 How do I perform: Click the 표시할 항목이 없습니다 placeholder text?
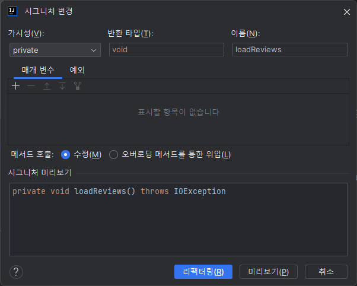[x=179, y=112]
